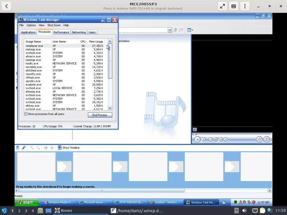
Task: Click full screen icon below preview monitor
Action: 195,129
